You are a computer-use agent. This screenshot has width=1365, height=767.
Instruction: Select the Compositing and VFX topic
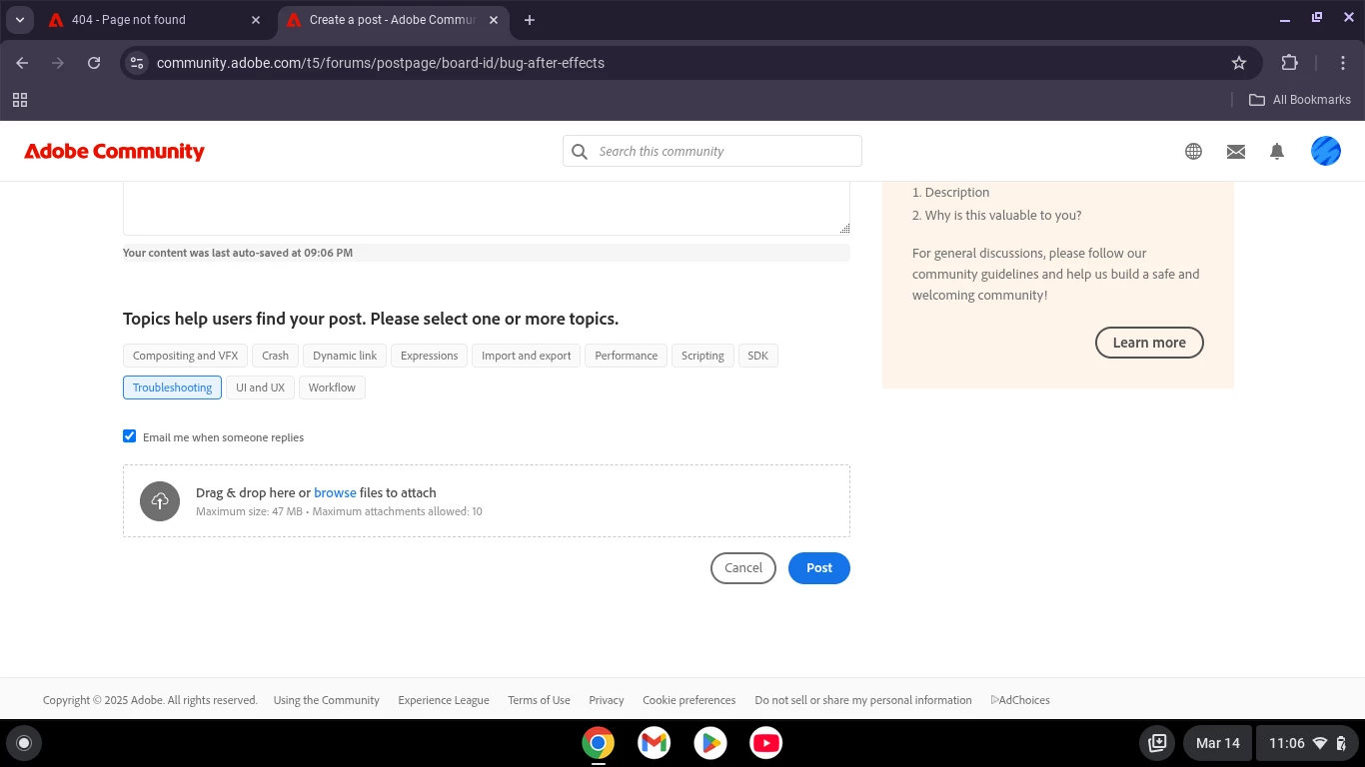185,356
